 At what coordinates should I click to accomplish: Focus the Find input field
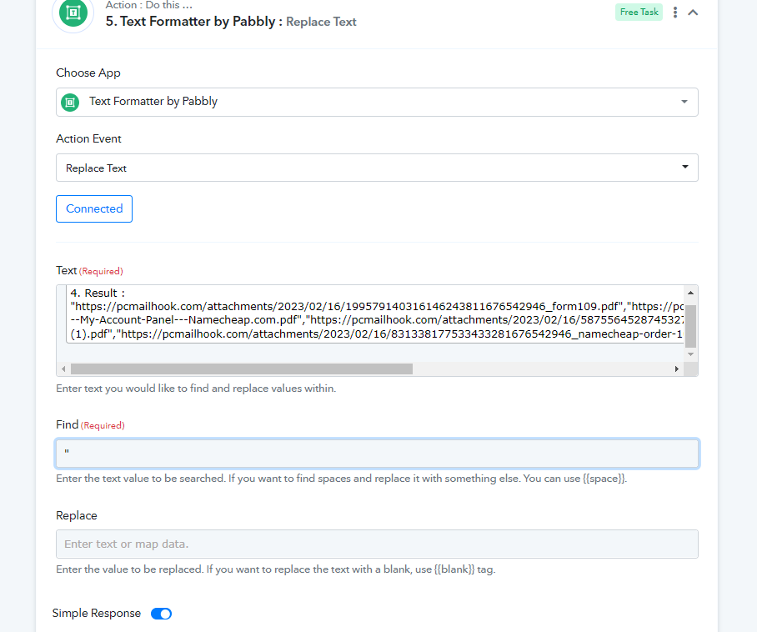pyautogui.click(x=377, y=454)
